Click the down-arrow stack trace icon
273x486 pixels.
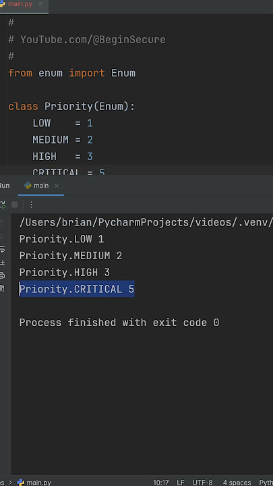(x=1, y=236)
